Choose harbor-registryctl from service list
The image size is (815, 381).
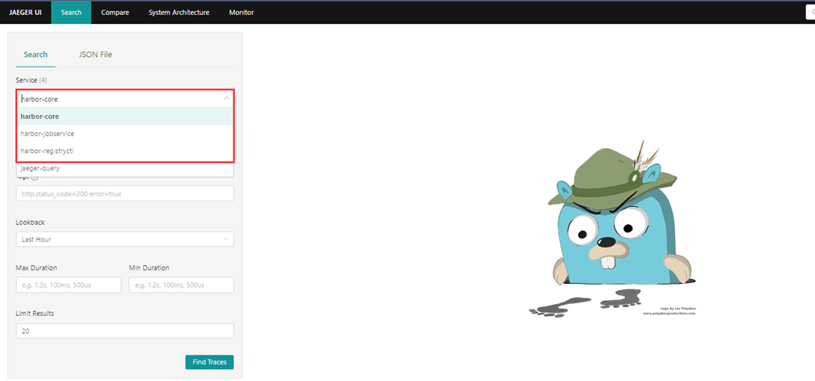click(x=125, y=150)
